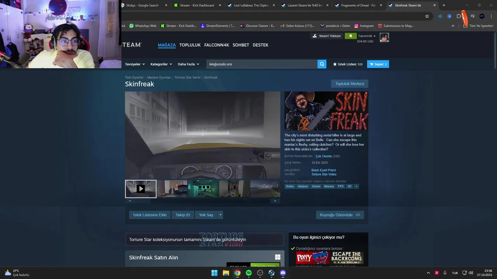
Task: Expand the Kategoriler dropdown
Action: click(x=161, y=64)
